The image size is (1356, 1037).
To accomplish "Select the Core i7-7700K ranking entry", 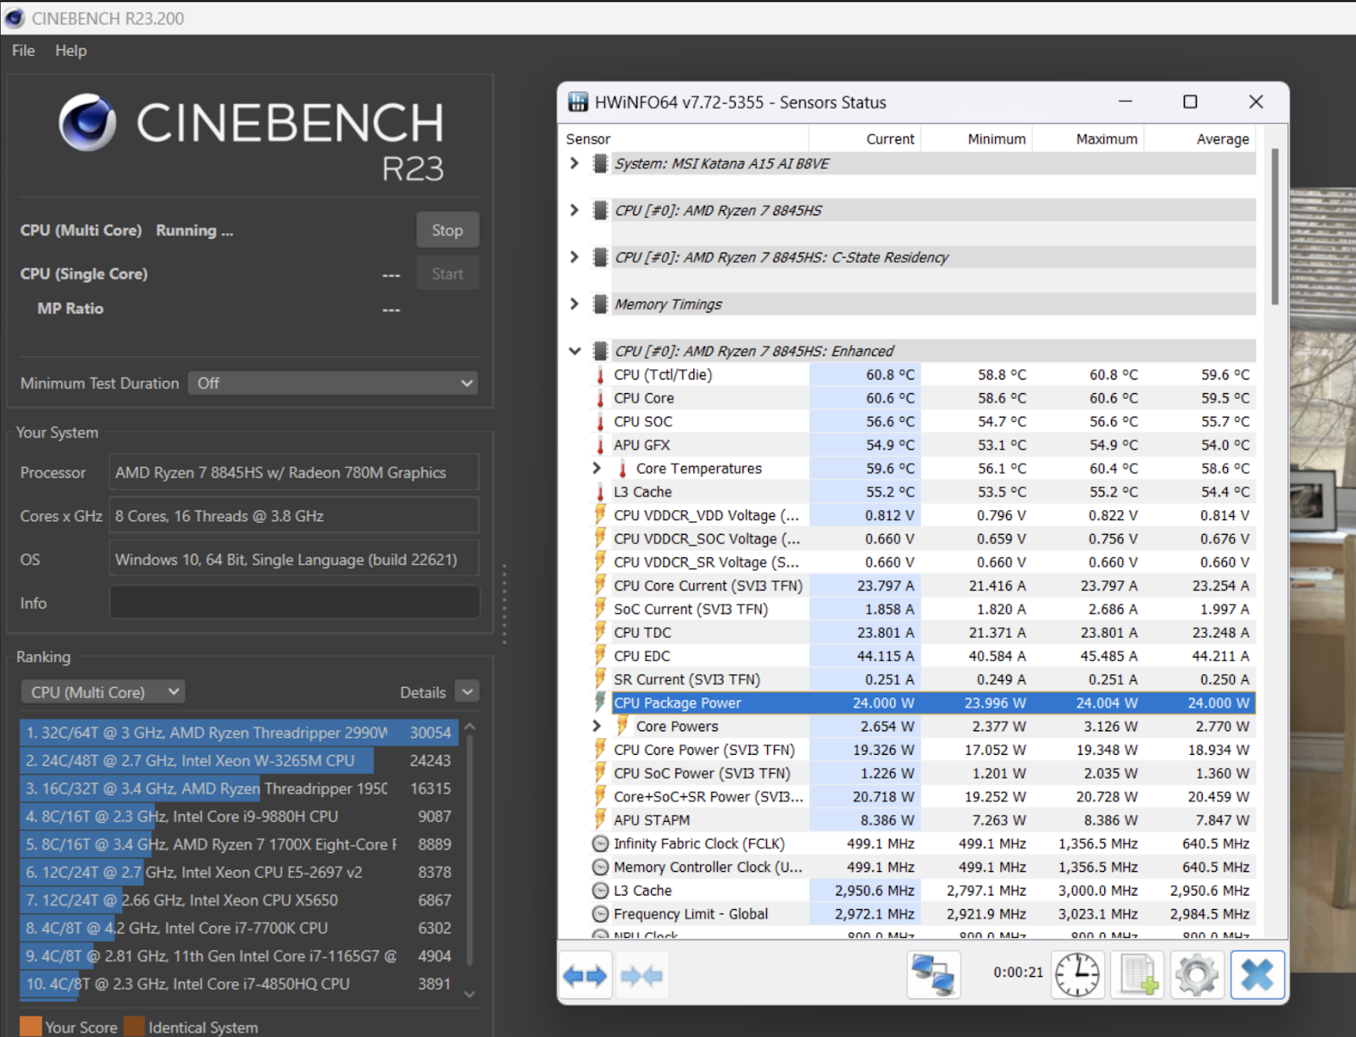I will [x=239, y=929].
